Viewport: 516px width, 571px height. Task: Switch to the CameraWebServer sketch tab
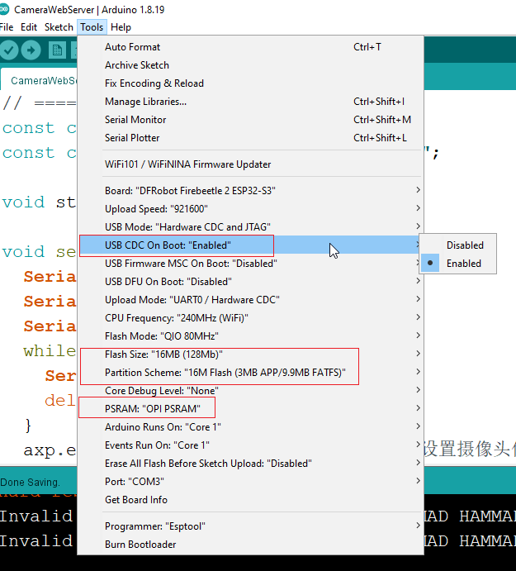[40, 80]
